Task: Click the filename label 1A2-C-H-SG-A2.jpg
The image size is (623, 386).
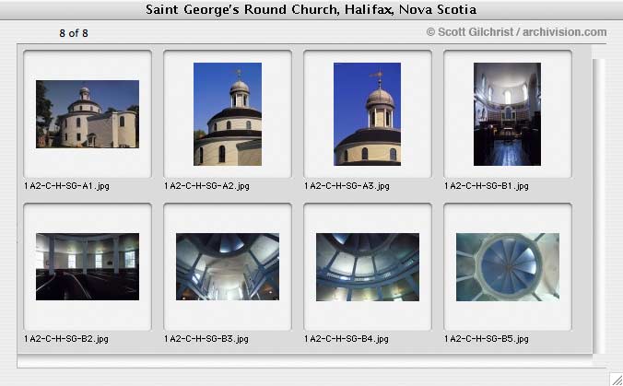Action: click(x=206, y=186)
